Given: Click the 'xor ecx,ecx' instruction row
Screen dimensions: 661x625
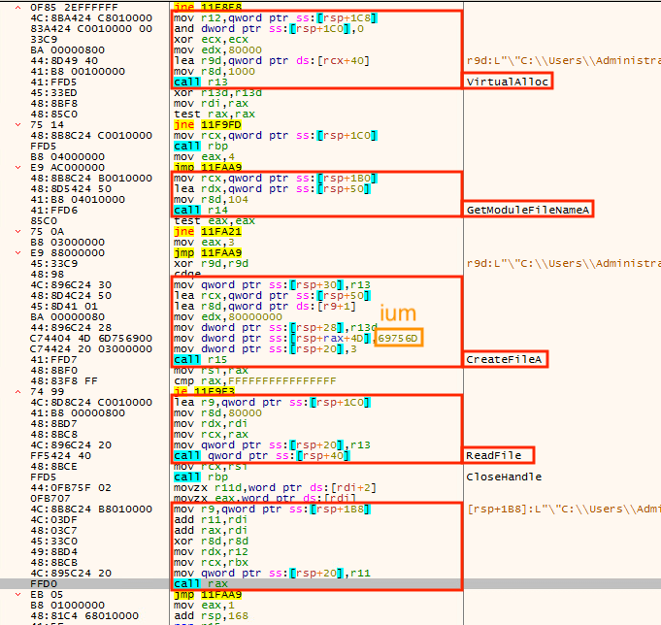Looking at the screenshot, I should [211, 39].
